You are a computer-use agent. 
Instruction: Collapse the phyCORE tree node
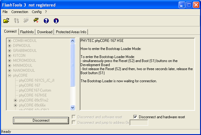pos(9,75)
